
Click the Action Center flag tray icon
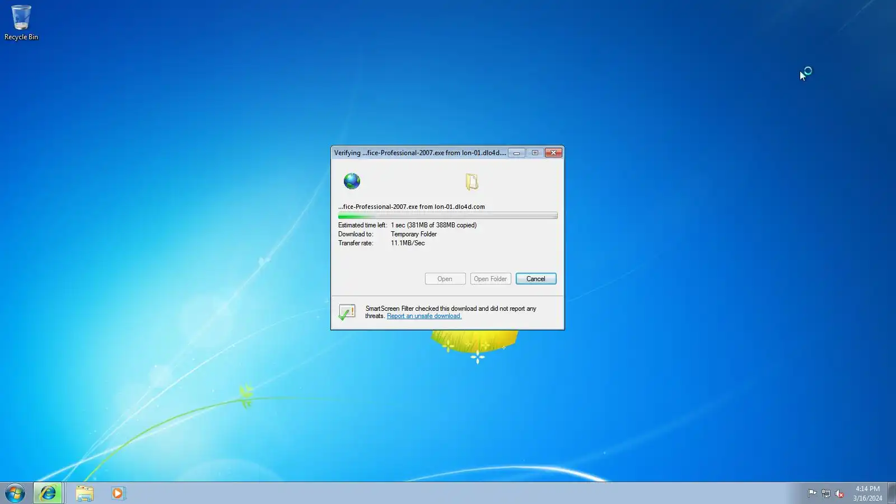pos(812,493)
